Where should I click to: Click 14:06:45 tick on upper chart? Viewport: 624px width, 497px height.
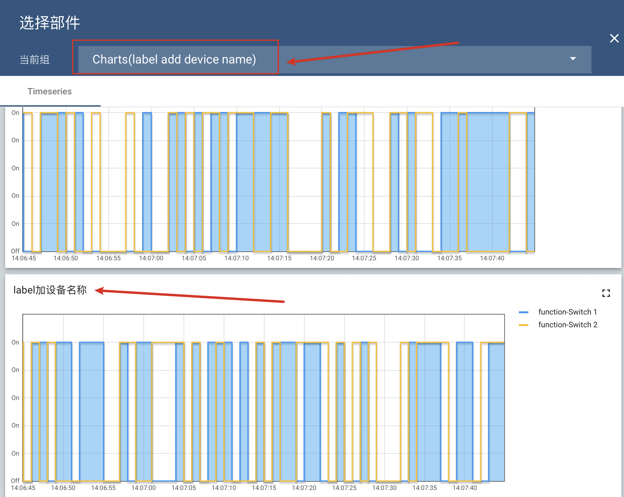tap(24, 258)
